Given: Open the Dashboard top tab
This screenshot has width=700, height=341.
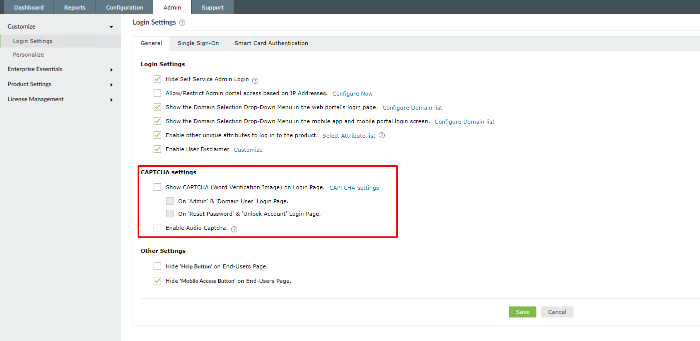Looking at the screenshot, I should coord(29,7).
